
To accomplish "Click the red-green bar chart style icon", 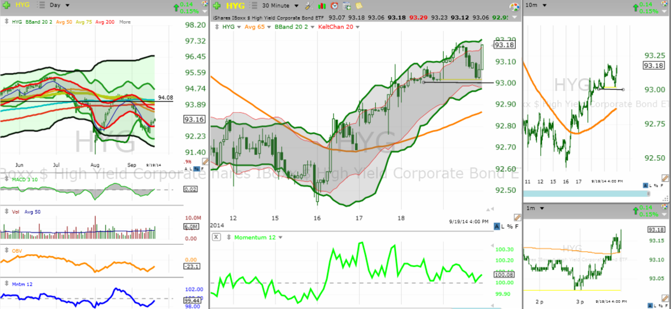I will [322, 5].
